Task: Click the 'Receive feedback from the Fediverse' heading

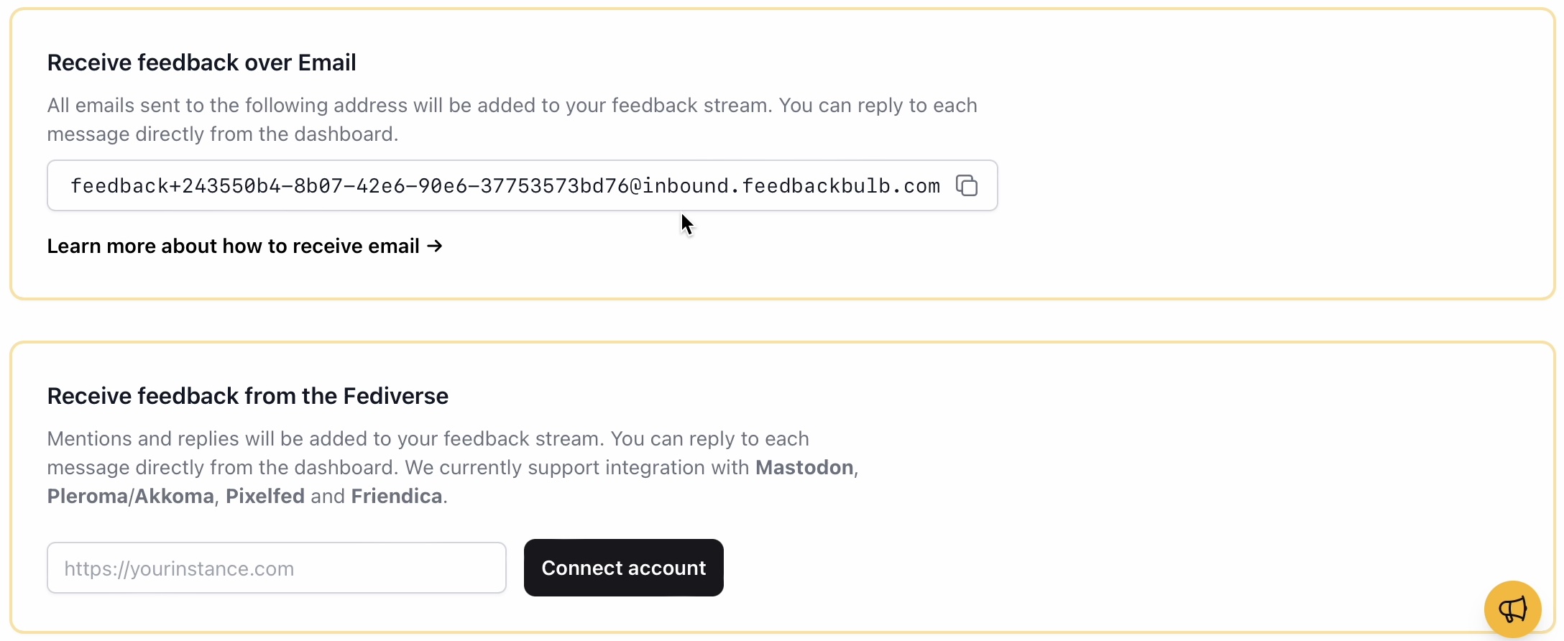Action: pos(247,396)
